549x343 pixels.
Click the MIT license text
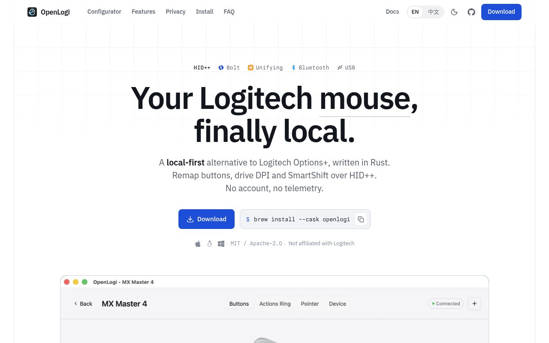[x=235, y=244]
